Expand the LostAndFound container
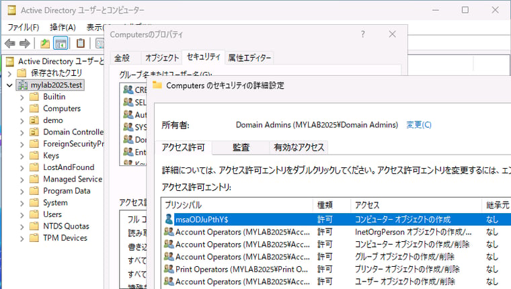The image size is (511, 289). point(22,167)
